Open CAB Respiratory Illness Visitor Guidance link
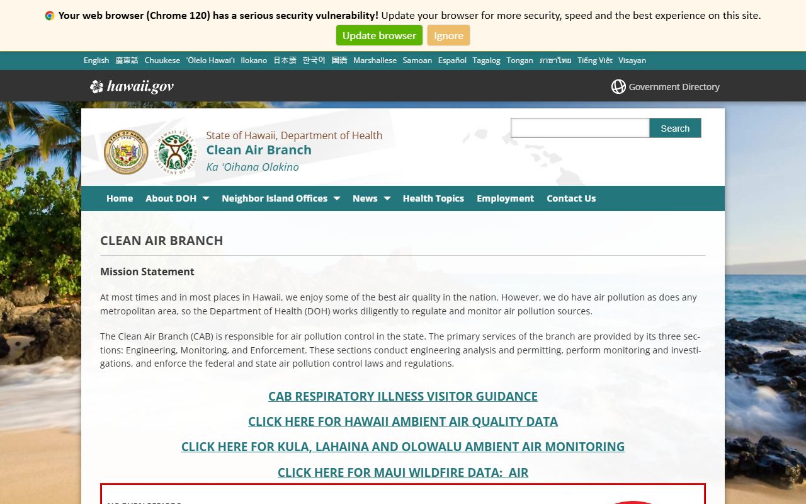This screenshot has width=806, height=504. coord(403,396)
